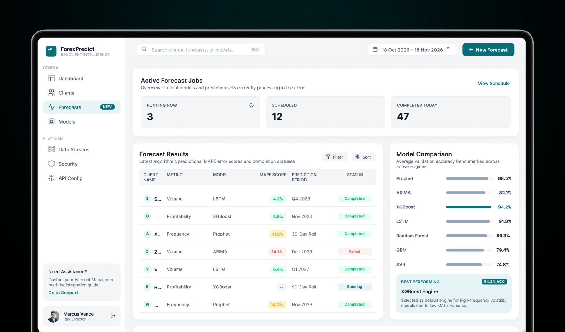This screenshot has height=332, width=565.
Task: Click the Scheduled 12 card
Action: [x=325, y=112]
